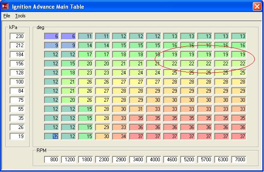The image size is (264, 172).
Task: Select the 35 kPa axis field
Action: (x=17, y=118)
